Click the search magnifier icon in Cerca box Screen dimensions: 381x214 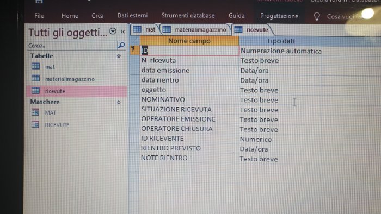[x=121, y=45]
